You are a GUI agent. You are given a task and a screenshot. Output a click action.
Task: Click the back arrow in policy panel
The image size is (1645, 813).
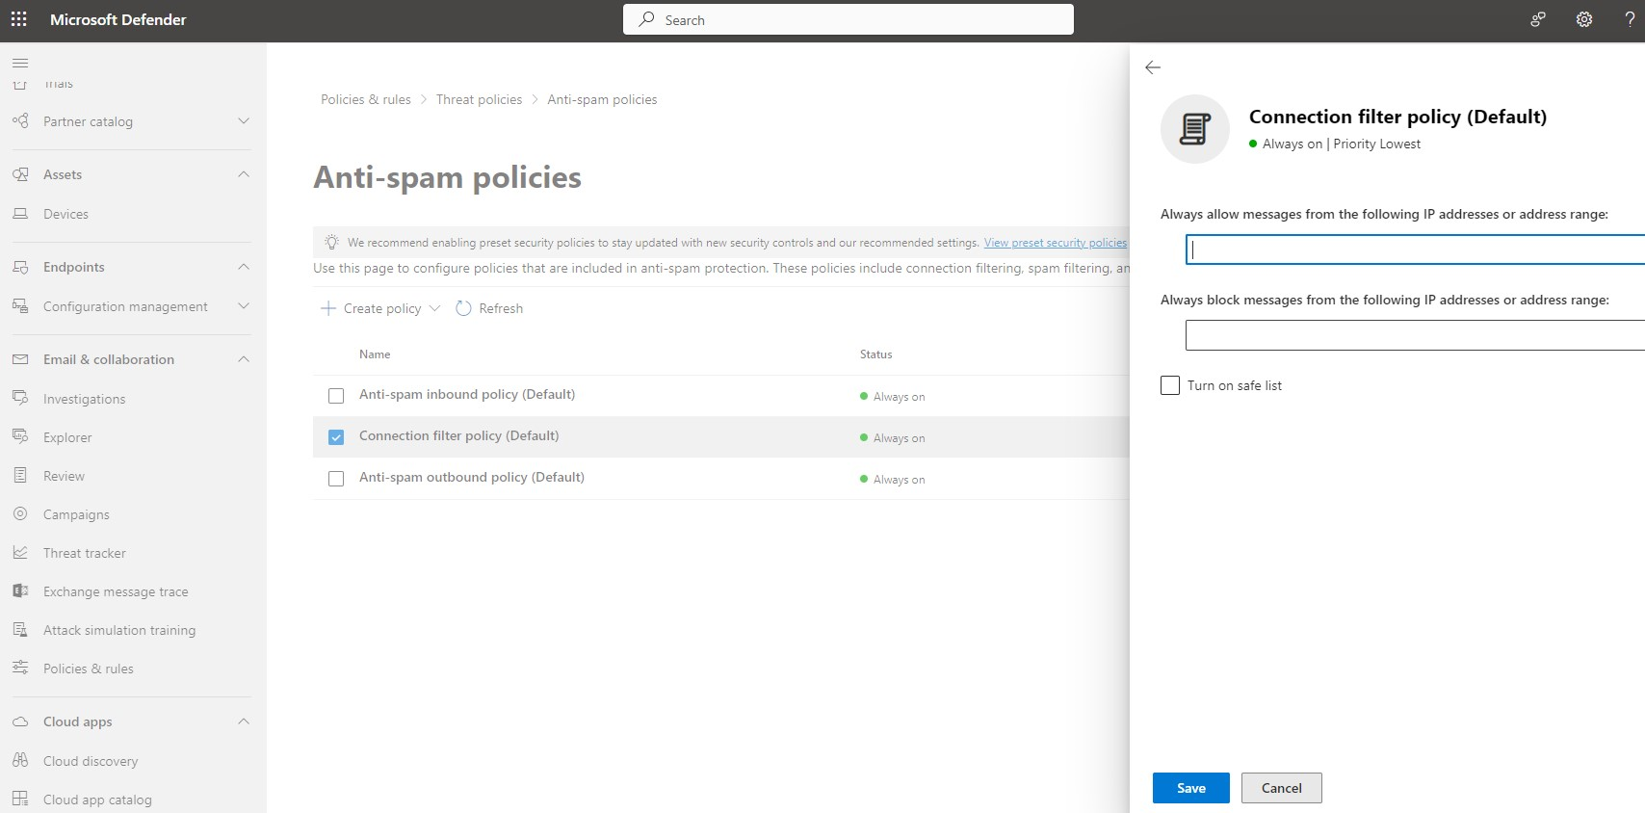1153,67
